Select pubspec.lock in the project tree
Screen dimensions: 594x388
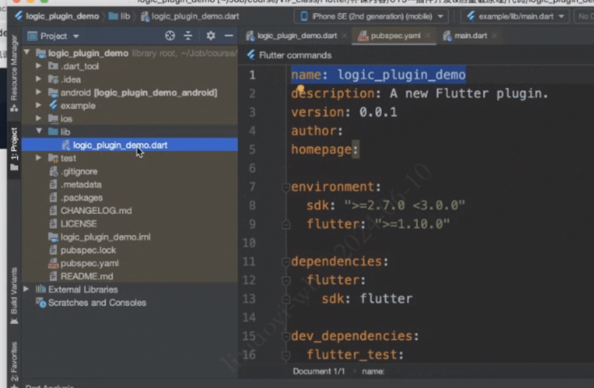point(88,250)
